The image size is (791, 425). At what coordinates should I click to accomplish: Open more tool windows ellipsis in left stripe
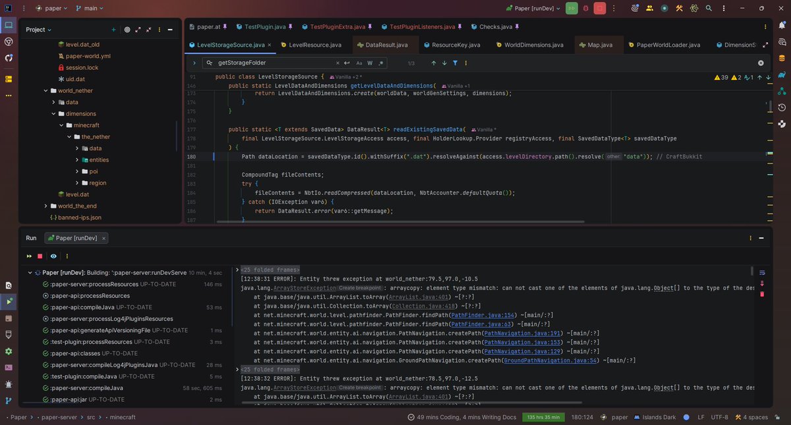pyautogui.click(x=9, y=96)
